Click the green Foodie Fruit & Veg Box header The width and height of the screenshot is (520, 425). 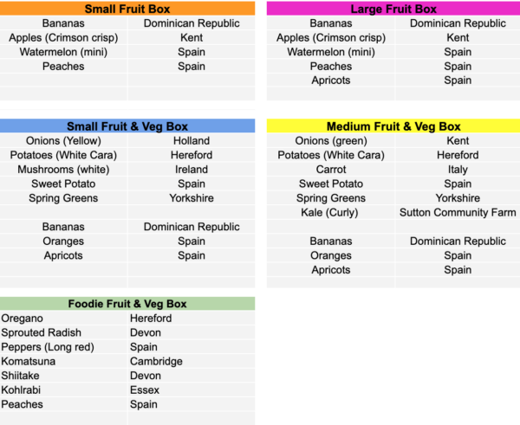coord(127,304)
